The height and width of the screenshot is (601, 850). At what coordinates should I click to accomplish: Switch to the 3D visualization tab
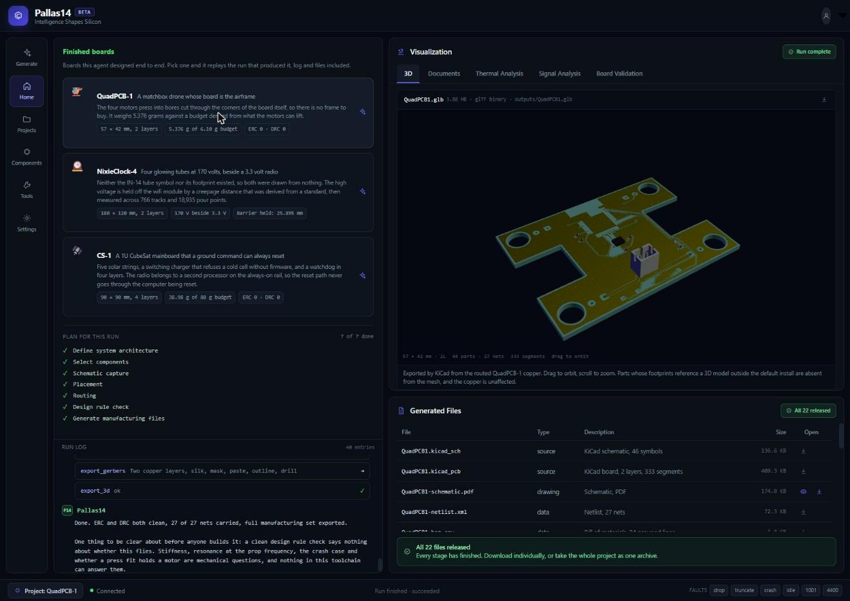click(x=408, y=74)
